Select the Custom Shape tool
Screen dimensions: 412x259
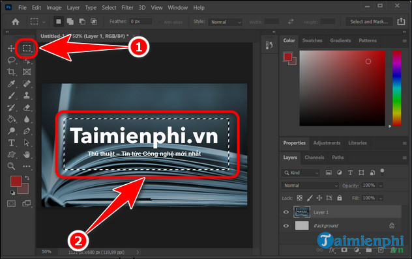point(11,154)
